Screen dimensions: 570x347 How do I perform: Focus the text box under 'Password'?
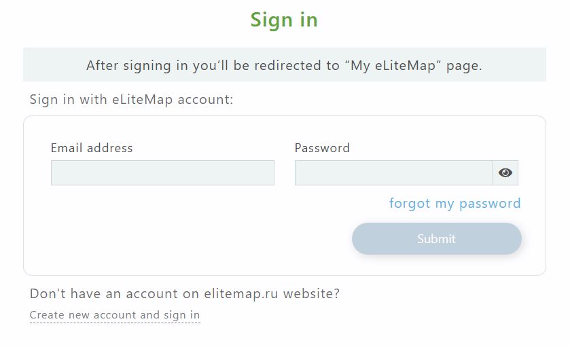(393, 172)
